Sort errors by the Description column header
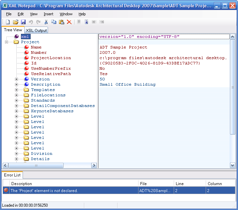The height and width of the screenshot is (210, 238). click(74, 184)
